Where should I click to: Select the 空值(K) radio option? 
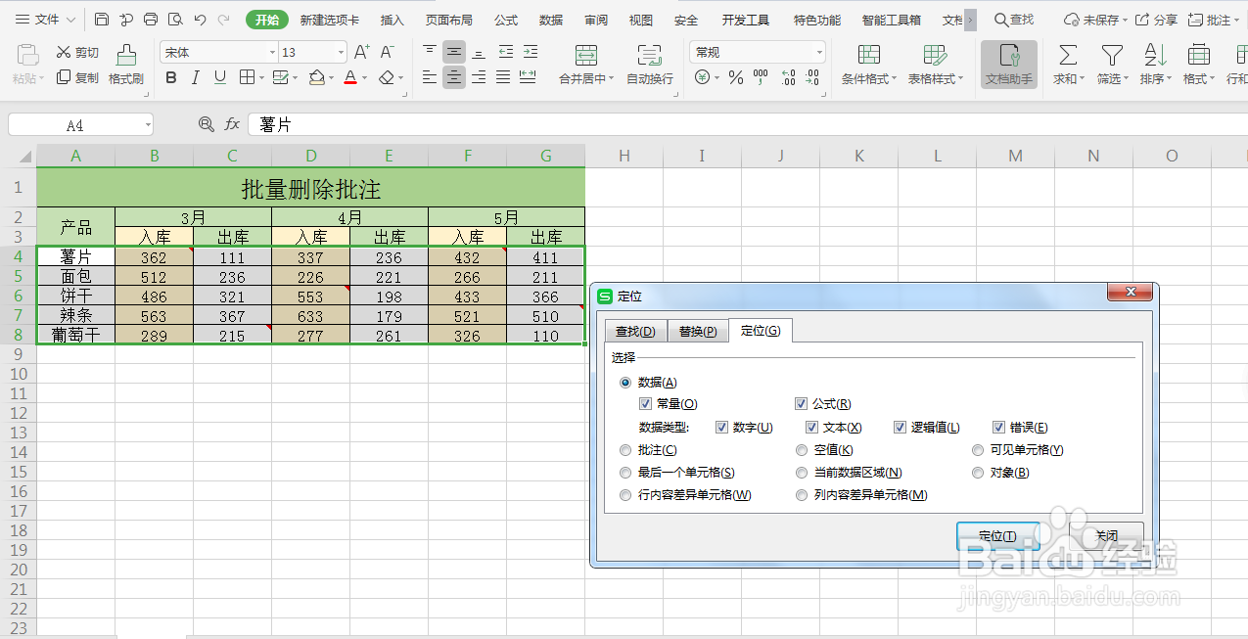pos(802,450)
